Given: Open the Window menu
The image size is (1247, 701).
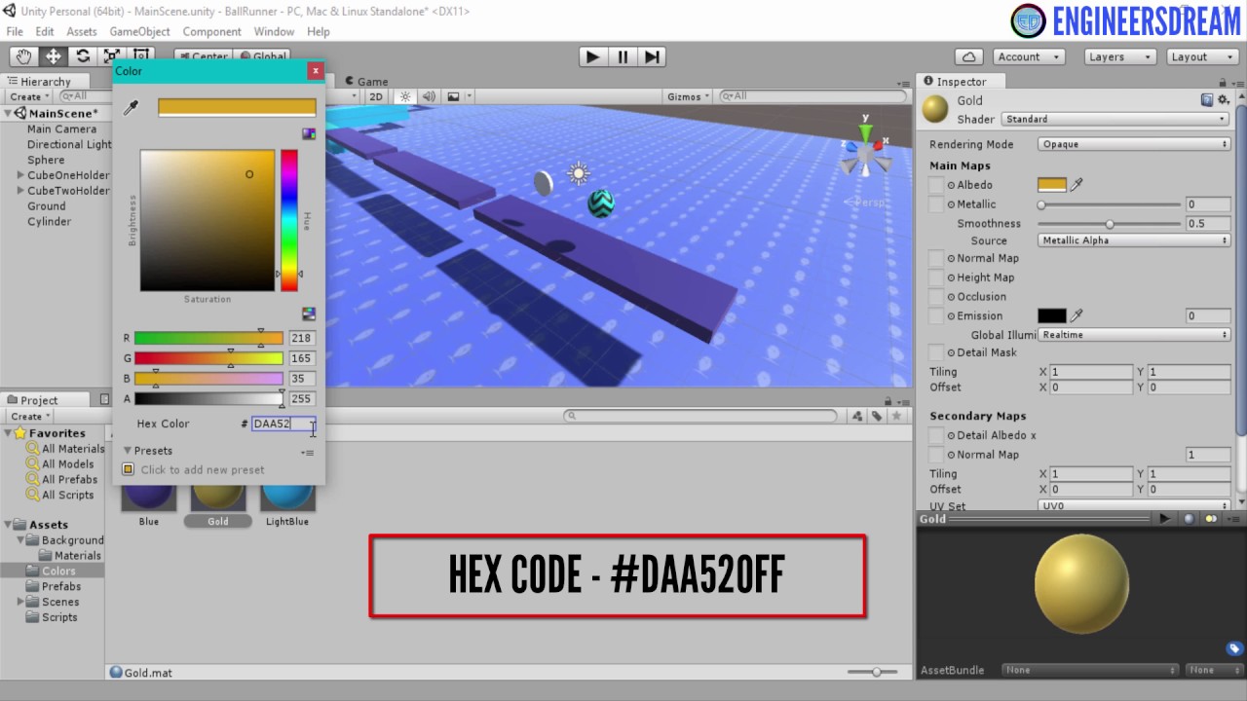Looking at the screenshot, I should click(x=274, y=31).
